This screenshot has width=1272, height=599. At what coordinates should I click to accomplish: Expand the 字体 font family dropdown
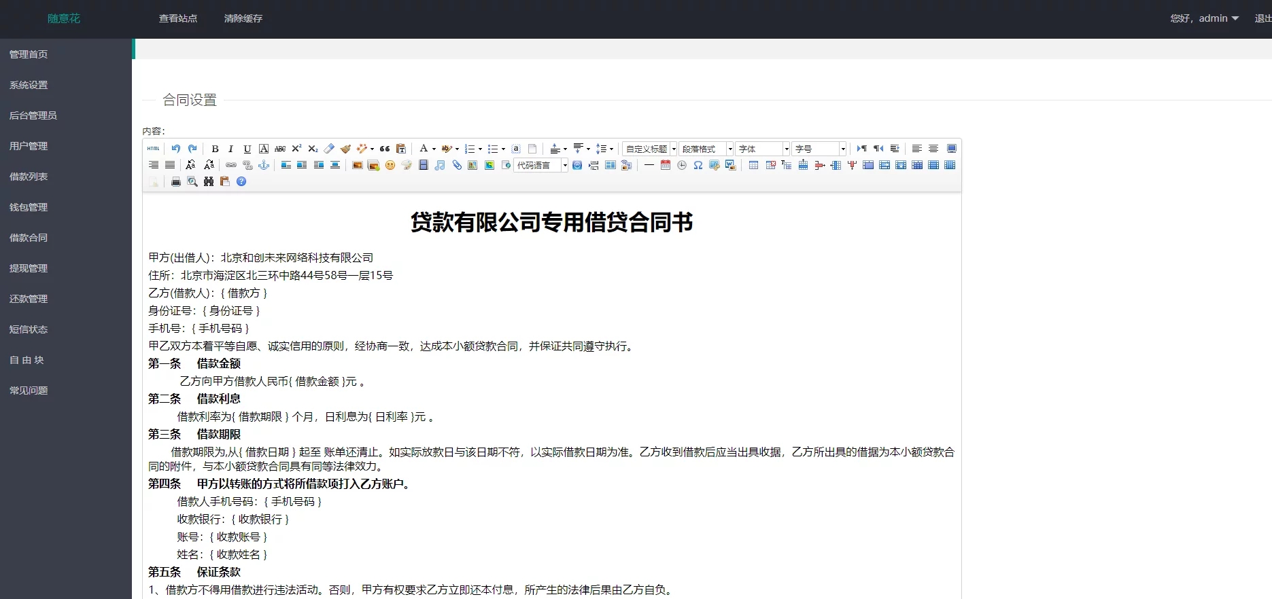click(x=763, y=149)
